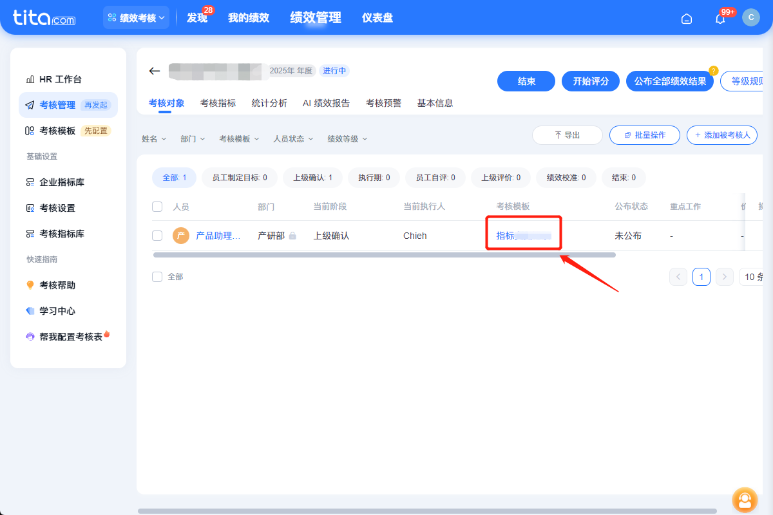Open the 人员状态 filter dropdown
Viewport: 773px width, 515px height.
click(x=293, y=138)
